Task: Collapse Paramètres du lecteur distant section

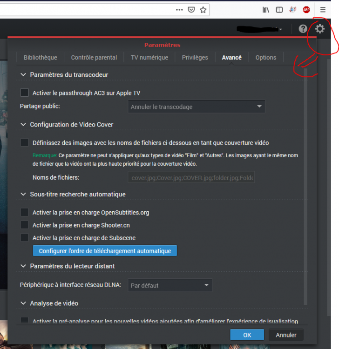Action: coord(23,266)
